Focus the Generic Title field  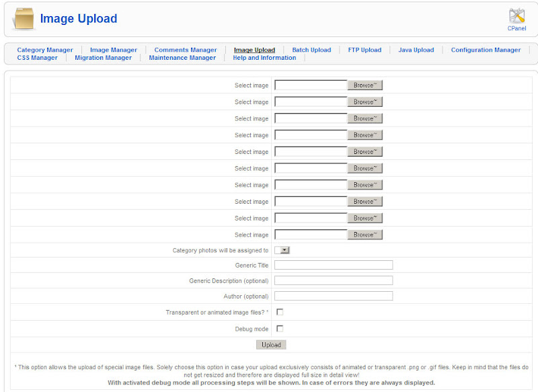pos(334,265)
